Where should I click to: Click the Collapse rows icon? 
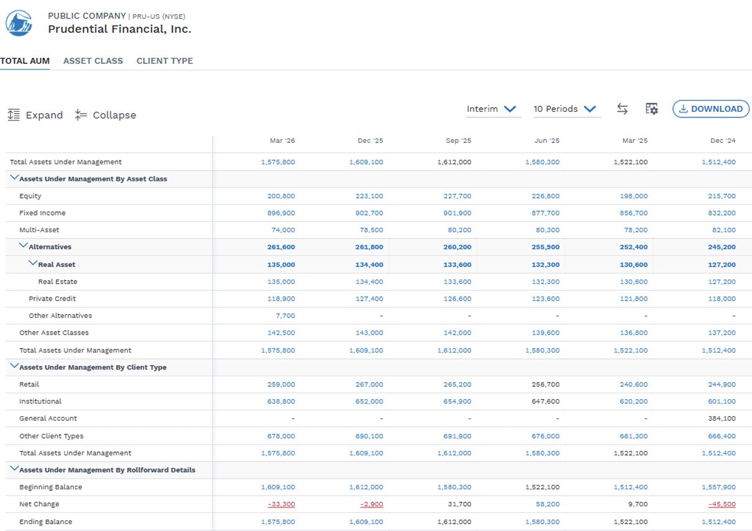click(x=81, y=115)
